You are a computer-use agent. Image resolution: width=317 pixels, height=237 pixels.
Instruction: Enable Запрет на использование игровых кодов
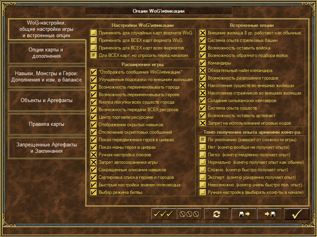(x=203, y=123)
